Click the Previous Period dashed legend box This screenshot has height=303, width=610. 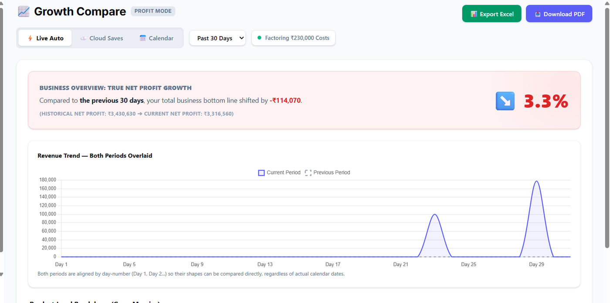click(x=308, y=173)
